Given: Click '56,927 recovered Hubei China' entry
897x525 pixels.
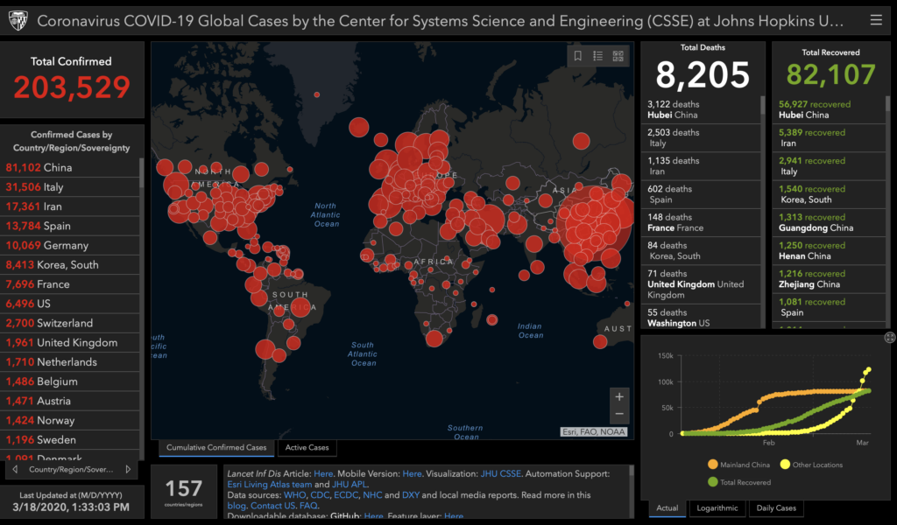Looking at the screenshot, I should [829, 109].
